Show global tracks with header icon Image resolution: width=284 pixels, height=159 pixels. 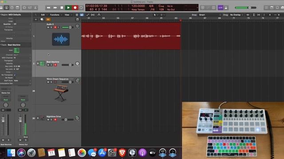(x=78, y=19)
